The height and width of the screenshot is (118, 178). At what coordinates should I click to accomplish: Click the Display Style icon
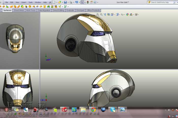click(117, 14)
